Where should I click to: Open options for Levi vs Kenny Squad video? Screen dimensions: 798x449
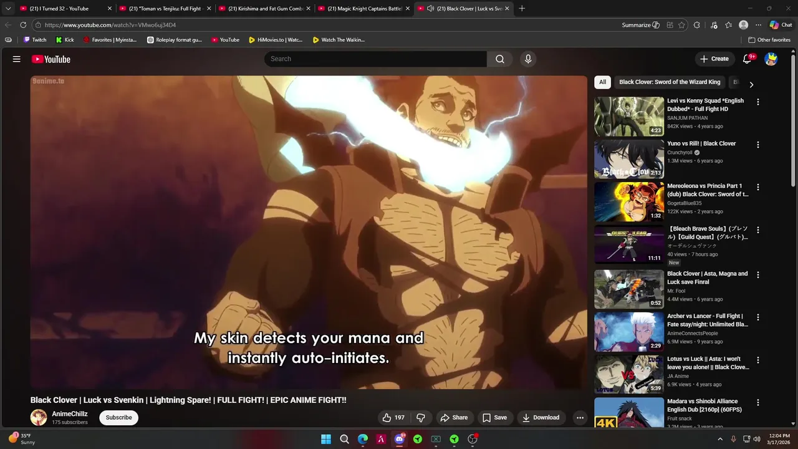point(758,102)
